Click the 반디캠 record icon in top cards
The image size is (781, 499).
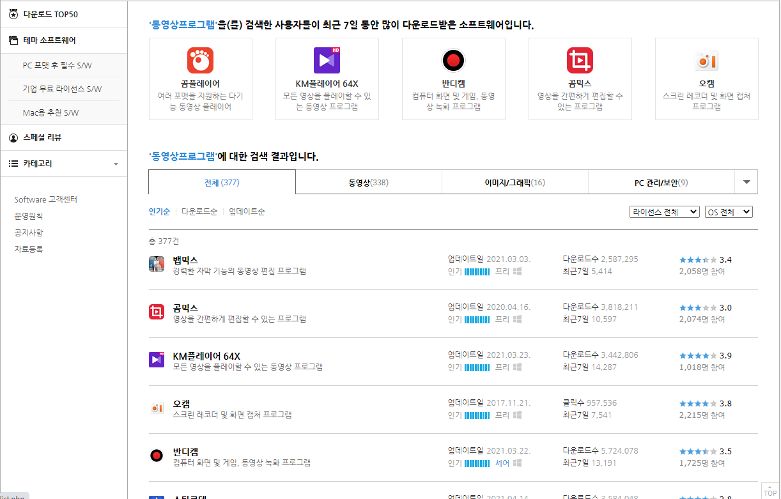click(454, 61)
